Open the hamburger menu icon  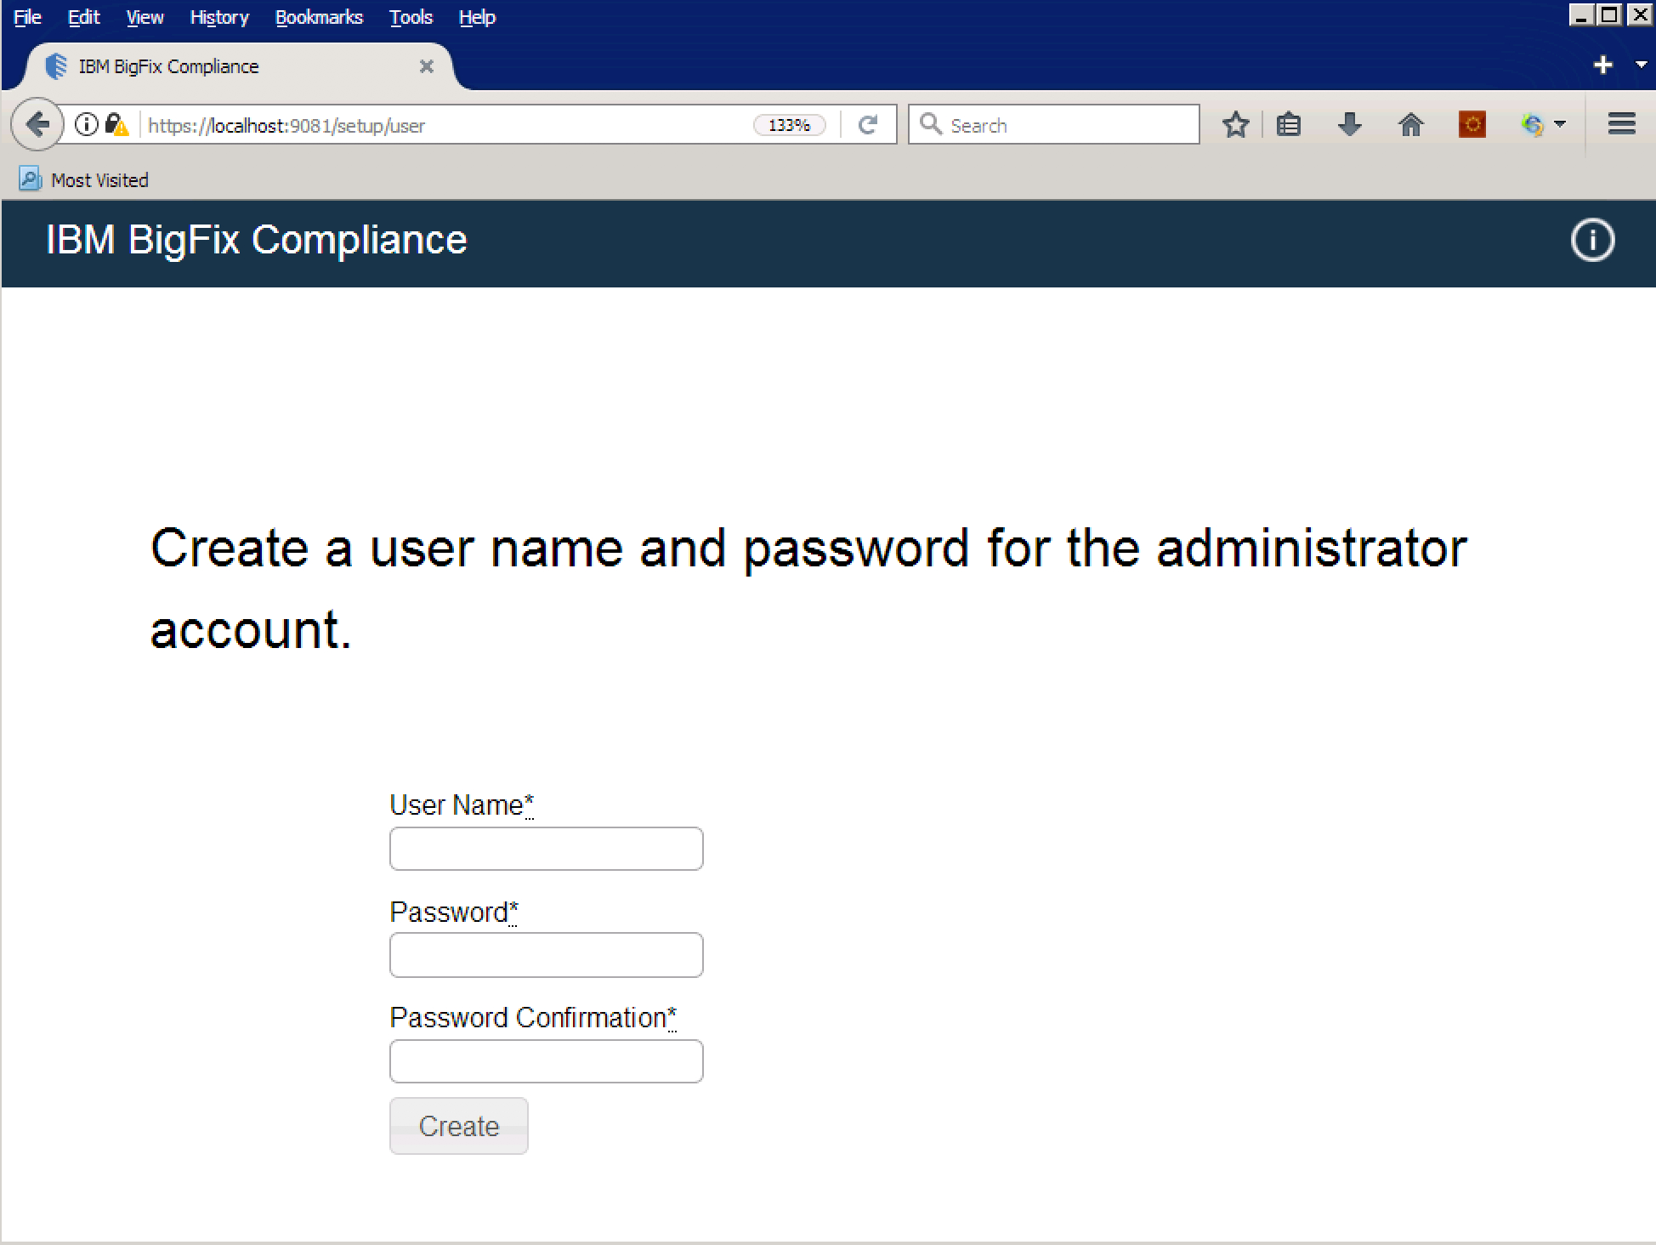point(1621,124)
